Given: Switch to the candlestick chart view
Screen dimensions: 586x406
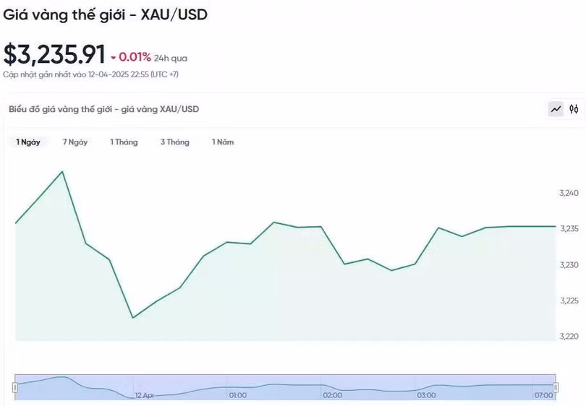Looking at the screenshot, I should (x=574, y=110).
